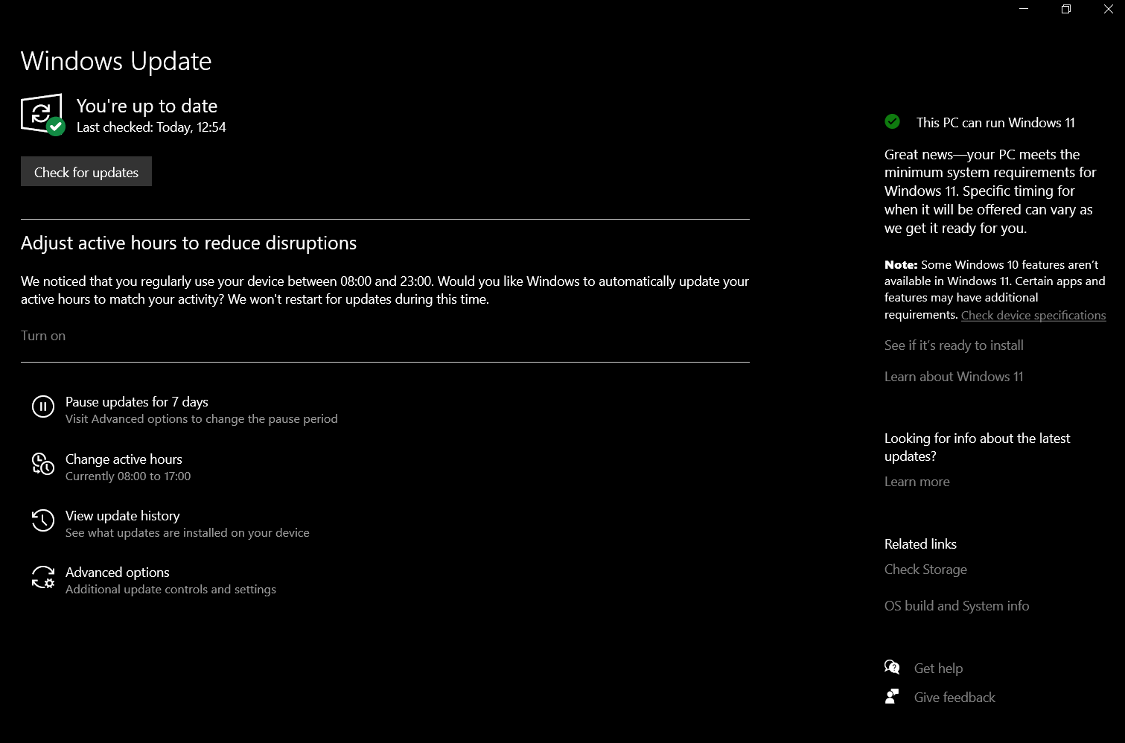
Task: Click the history icon for View update history
Action: pyautogui.click(x=43, y=520)
